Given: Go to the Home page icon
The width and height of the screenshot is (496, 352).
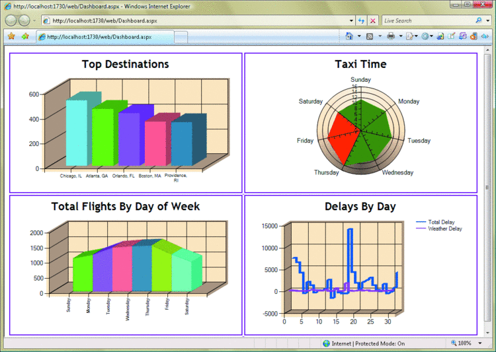Looking at the screenshot, I should click(349, 36).
